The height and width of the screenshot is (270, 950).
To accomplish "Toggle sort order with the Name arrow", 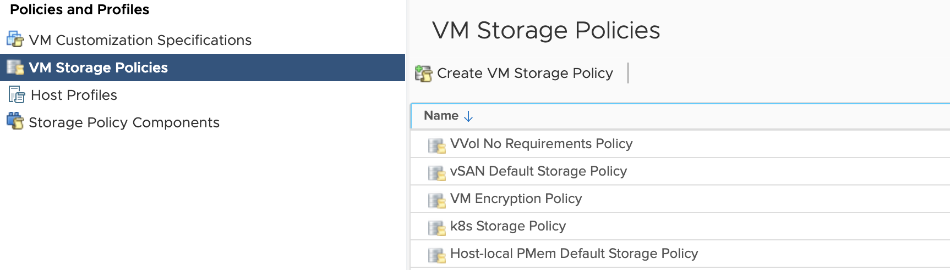I will pyautogui.click(x=468, y=116).
